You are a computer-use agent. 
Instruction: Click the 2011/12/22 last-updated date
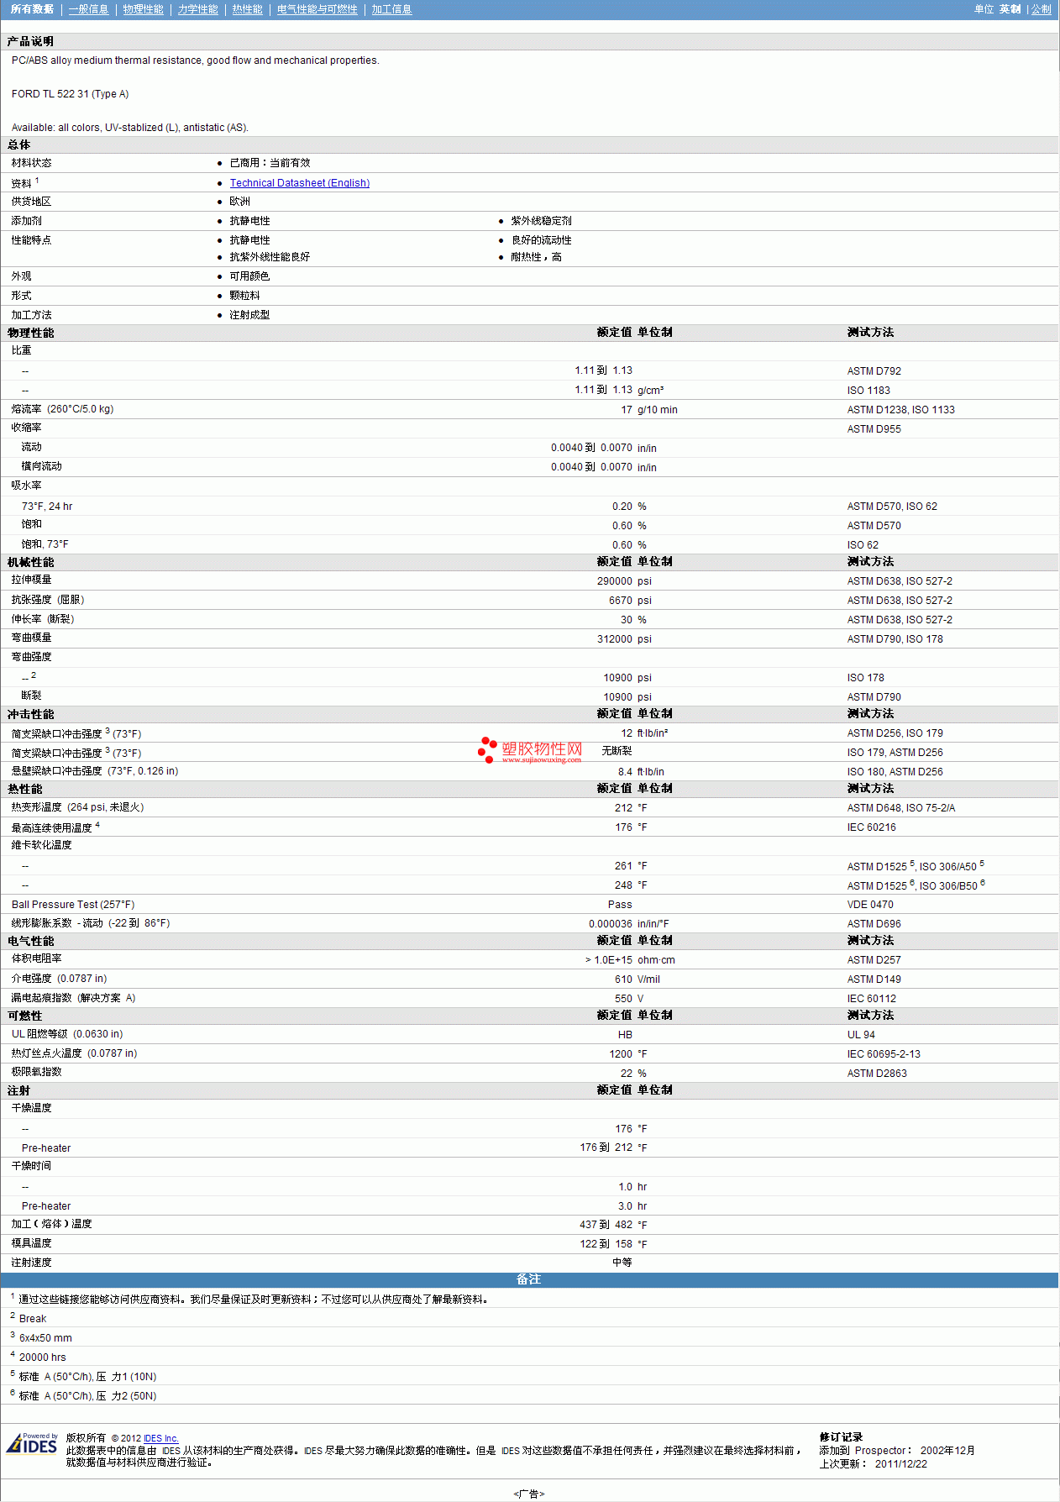tap(901, 1464)
